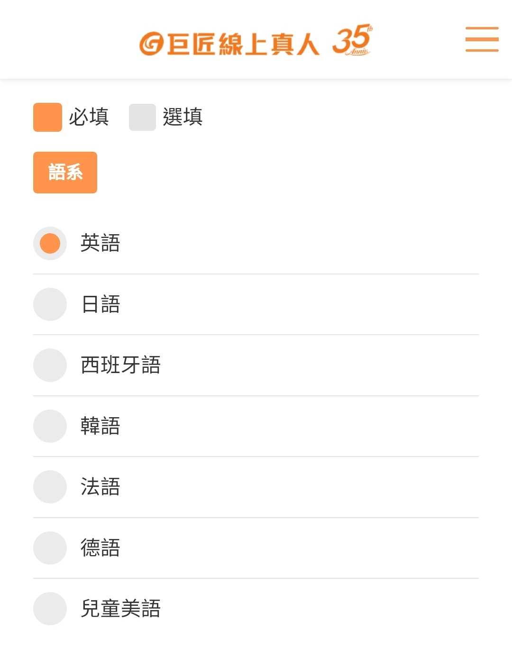Click the 西班牙語 option text
The width and height of the screenshot is (512, 648).
coord(121,365)
